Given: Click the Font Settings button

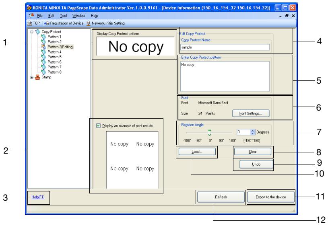Looking at the screenshot, I should coord(251,113).
